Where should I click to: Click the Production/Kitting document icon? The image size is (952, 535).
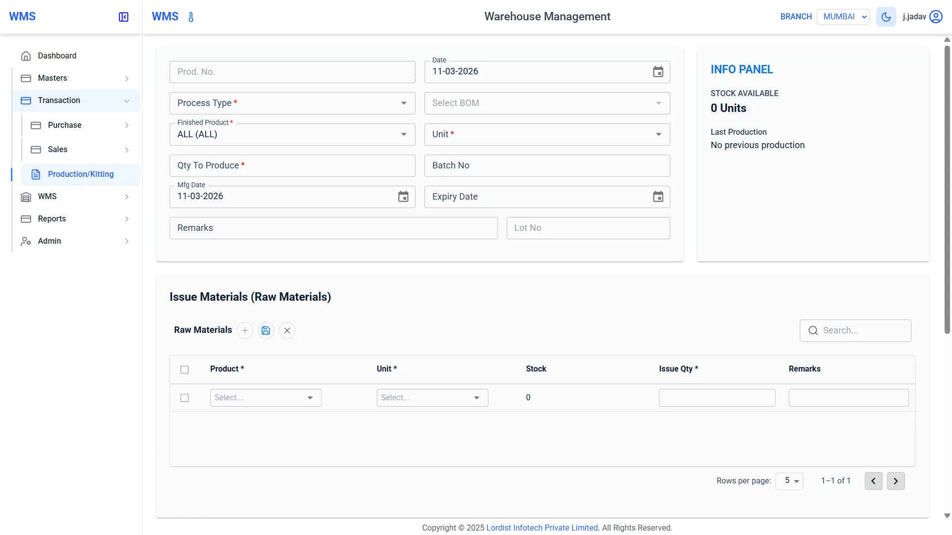tap(36, 174)
